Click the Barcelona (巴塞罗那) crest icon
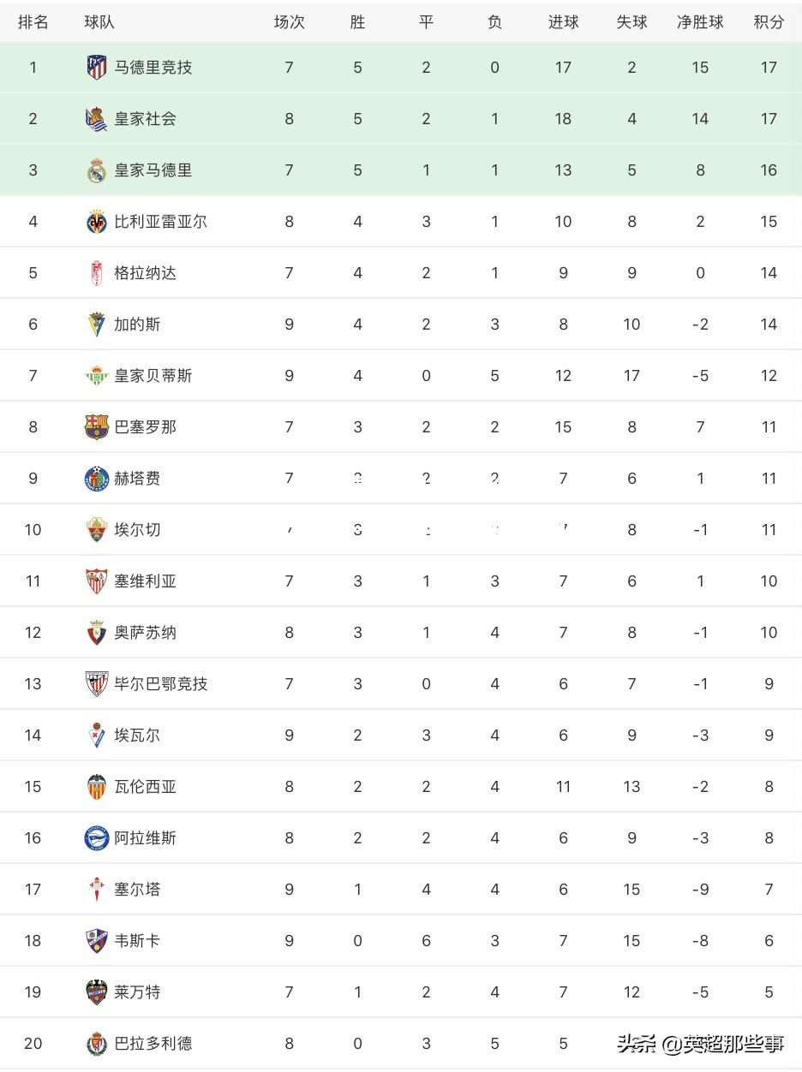The image size is (802, 1072). click(97, 426)
